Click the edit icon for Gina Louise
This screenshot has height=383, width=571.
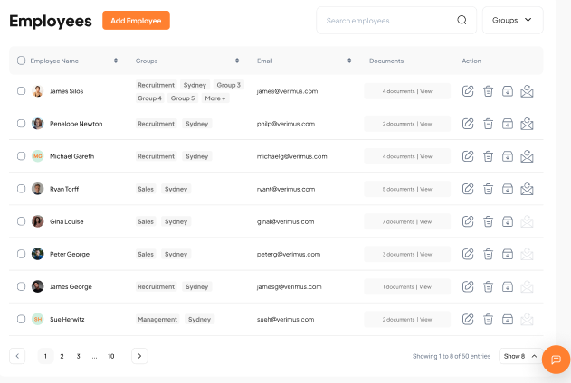click(x=468, y=221)
